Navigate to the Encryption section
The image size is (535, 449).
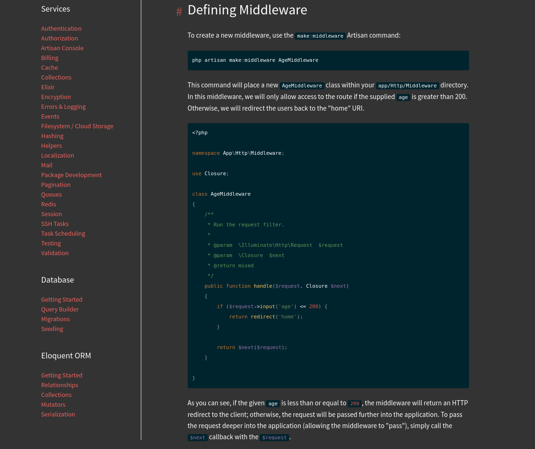(x=56, y=97)
